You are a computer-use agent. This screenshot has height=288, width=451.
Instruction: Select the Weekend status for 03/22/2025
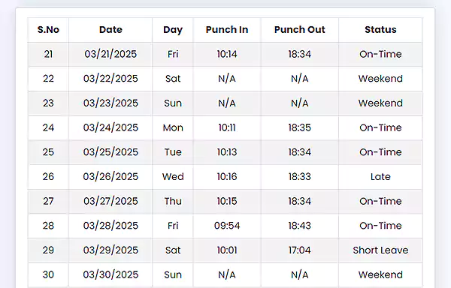point(380,79)
